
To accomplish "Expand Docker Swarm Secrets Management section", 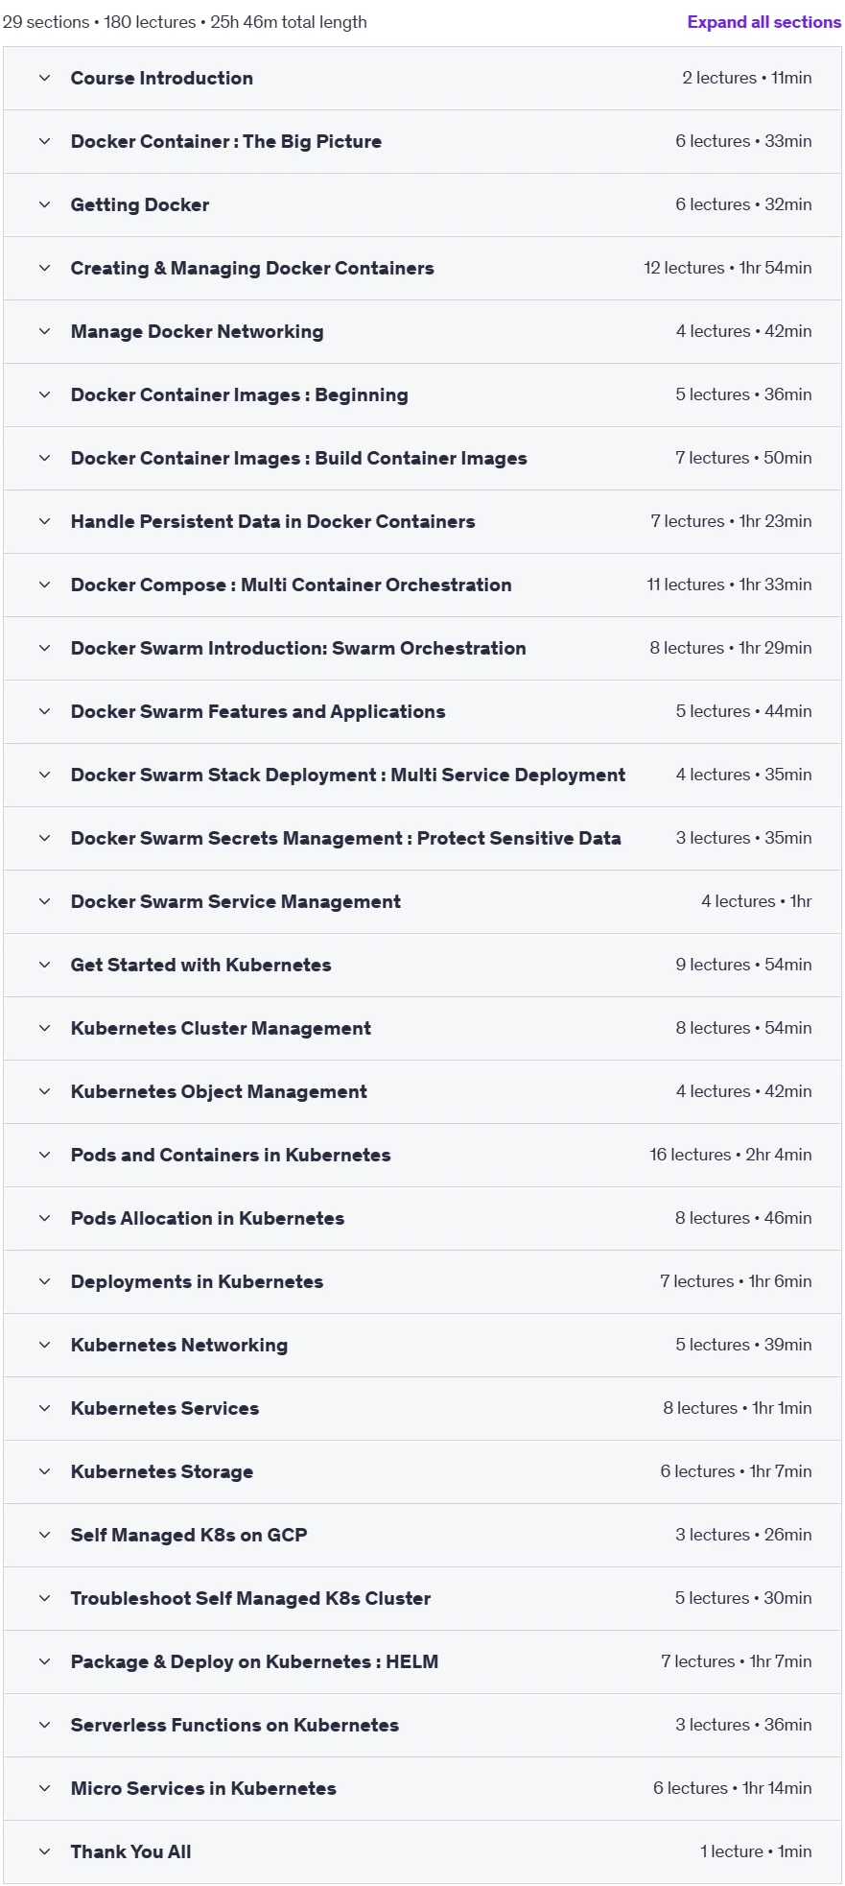I will click(422, 838).
